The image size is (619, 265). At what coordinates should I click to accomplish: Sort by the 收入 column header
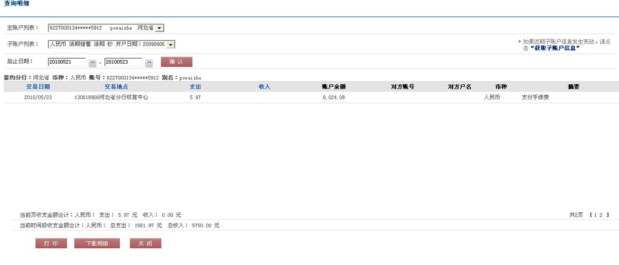pyautogui.click(x=264, y=87)
